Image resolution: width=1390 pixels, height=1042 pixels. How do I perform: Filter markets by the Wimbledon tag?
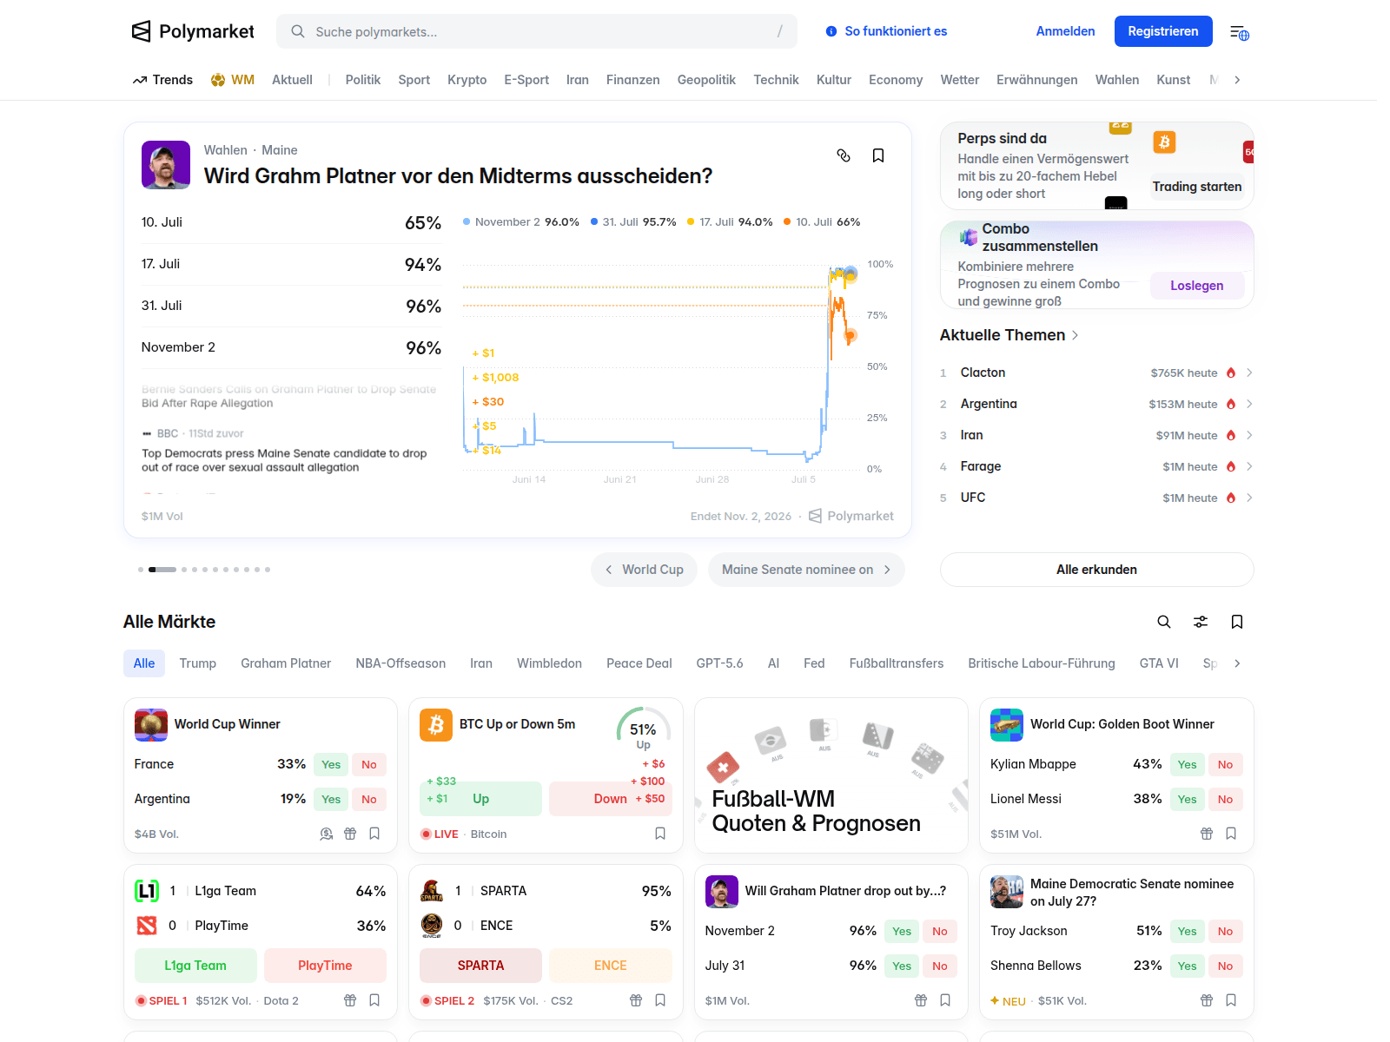[x=549, y=663]
